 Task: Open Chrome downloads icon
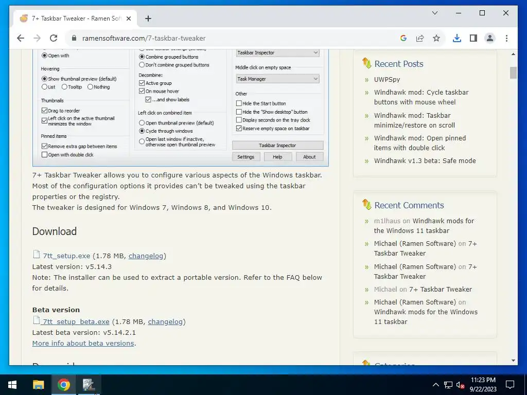point(457,38)
